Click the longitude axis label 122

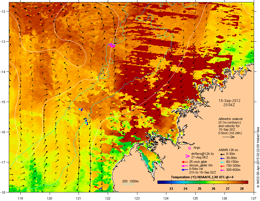[108, 198]
